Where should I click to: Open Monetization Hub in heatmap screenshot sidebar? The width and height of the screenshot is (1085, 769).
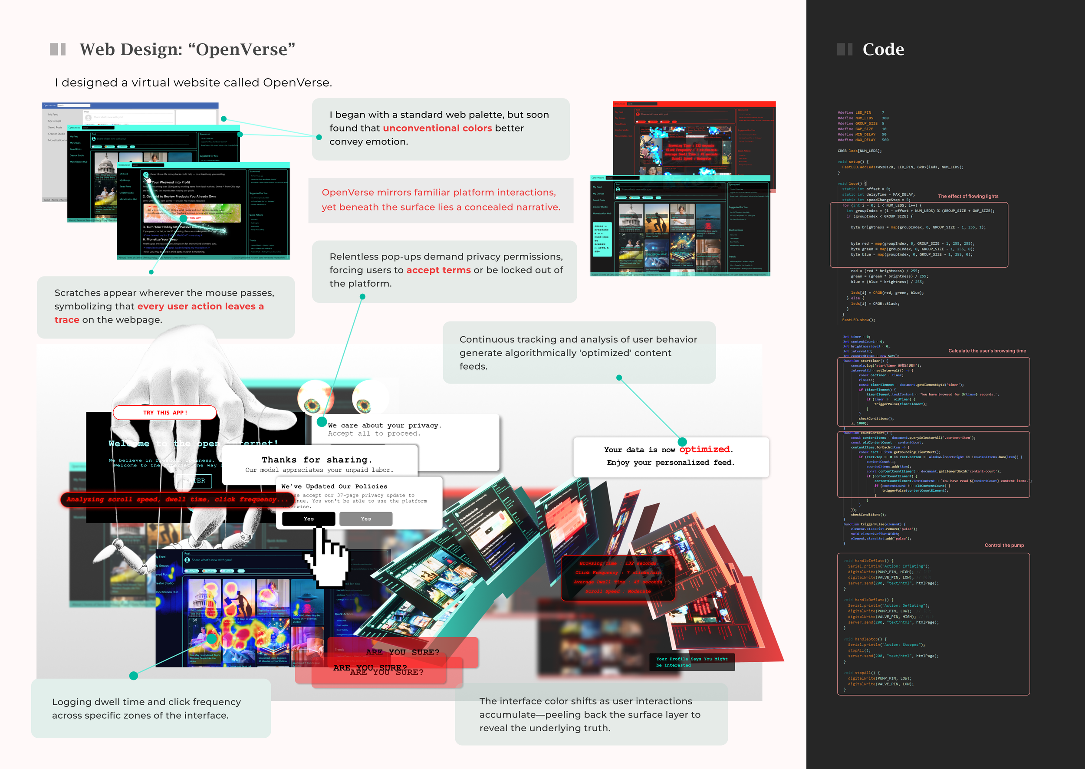tap(167, 592)
